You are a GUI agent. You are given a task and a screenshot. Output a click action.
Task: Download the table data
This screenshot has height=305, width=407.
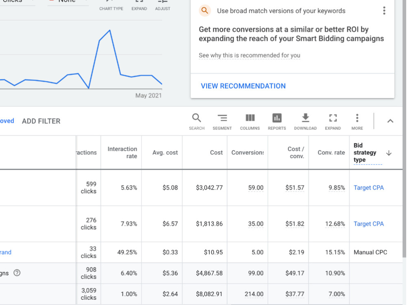click(x=305, y=121)
